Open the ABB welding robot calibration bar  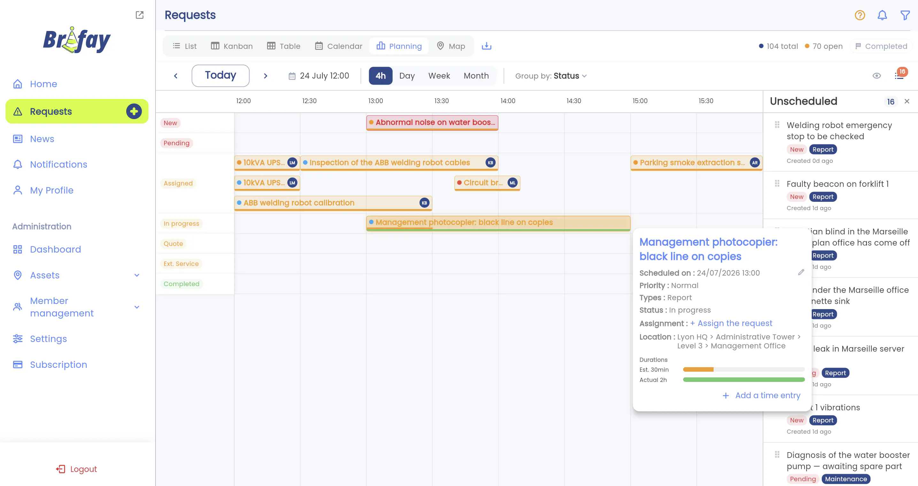coord(333,203)
